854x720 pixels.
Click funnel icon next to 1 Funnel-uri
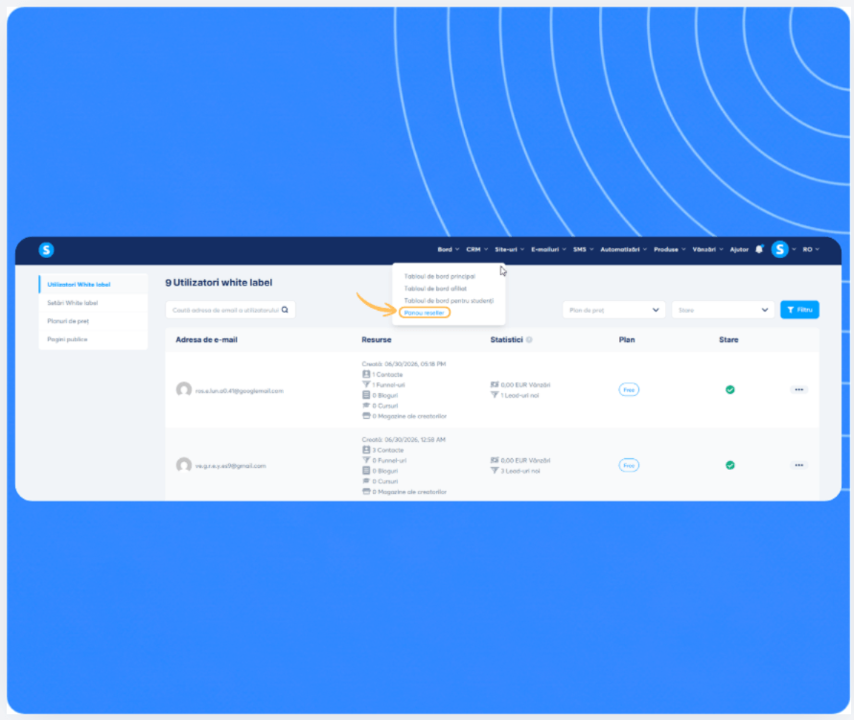[366, 384]
